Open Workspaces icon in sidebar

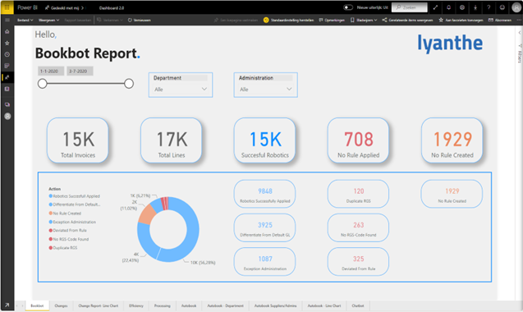[7, 104]
